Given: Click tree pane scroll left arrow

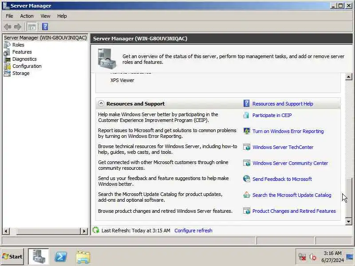Looking at the screenshot, I should tap(6, 231).
